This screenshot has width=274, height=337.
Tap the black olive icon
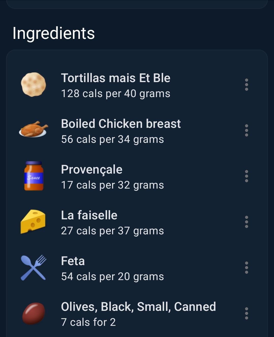33,313
